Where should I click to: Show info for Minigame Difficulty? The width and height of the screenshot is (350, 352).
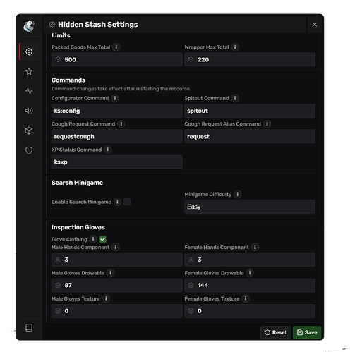point(238,194)
